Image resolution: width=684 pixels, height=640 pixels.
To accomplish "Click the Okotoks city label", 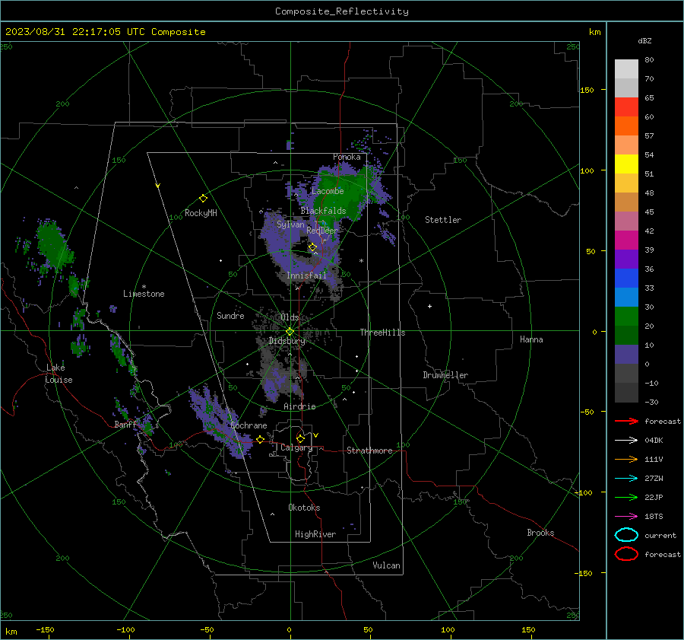I will click(x=304, y=508).
